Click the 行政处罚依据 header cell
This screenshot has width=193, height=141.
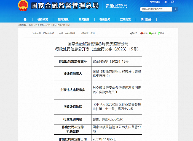(x=73, y=107)
